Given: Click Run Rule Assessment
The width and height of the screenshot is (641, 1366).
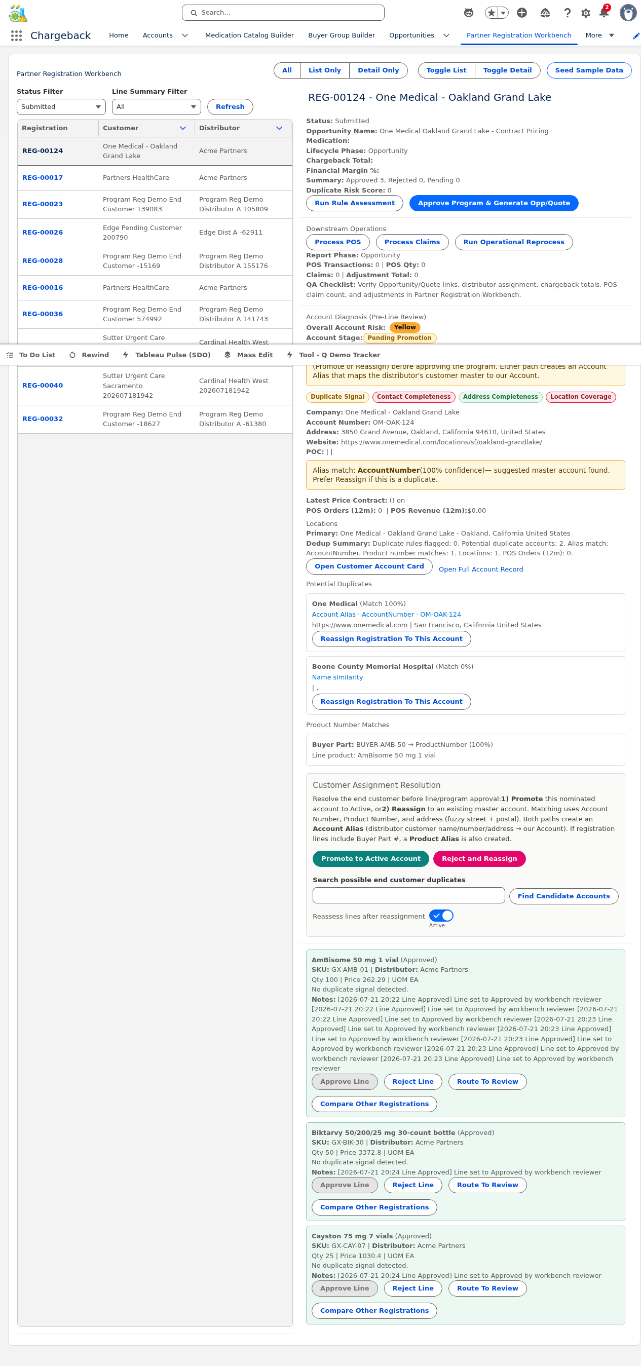Looking at the screenshot, I should pos(354,203).
